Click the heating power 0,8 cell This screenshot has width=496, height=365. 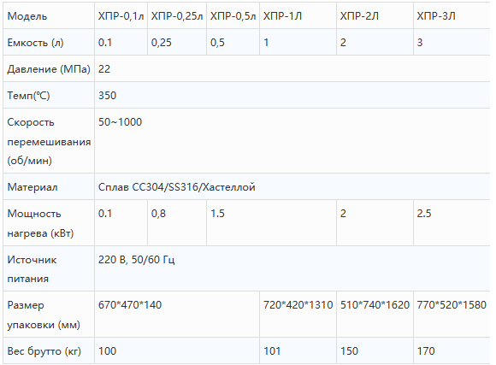(177, 222)
